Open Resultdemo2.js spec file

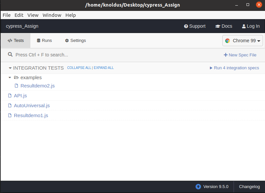[38, 86]
